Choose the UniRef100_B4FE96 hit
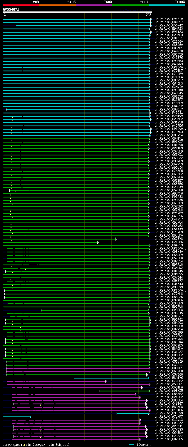Viewport: 188px width, 447px height. (169, 216)
